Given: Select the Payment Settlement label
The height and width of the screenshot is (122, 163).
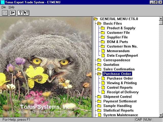Looking at the screenshot, I should [120, 101].
